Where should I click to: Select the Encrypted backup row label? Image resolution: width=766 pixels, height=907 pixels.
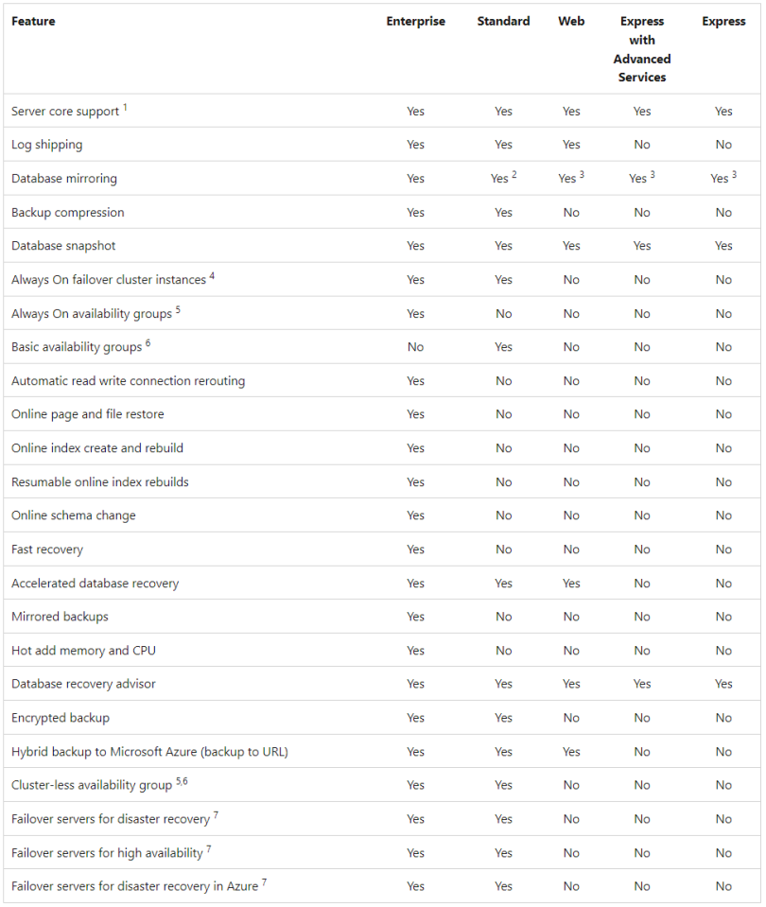[61, 718]
